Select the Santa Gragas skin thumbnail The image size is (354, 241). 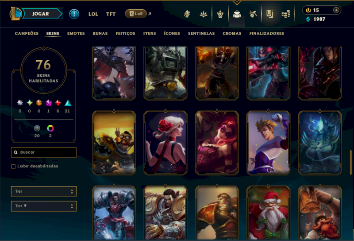pyautogui.click(x=268, y=213)
